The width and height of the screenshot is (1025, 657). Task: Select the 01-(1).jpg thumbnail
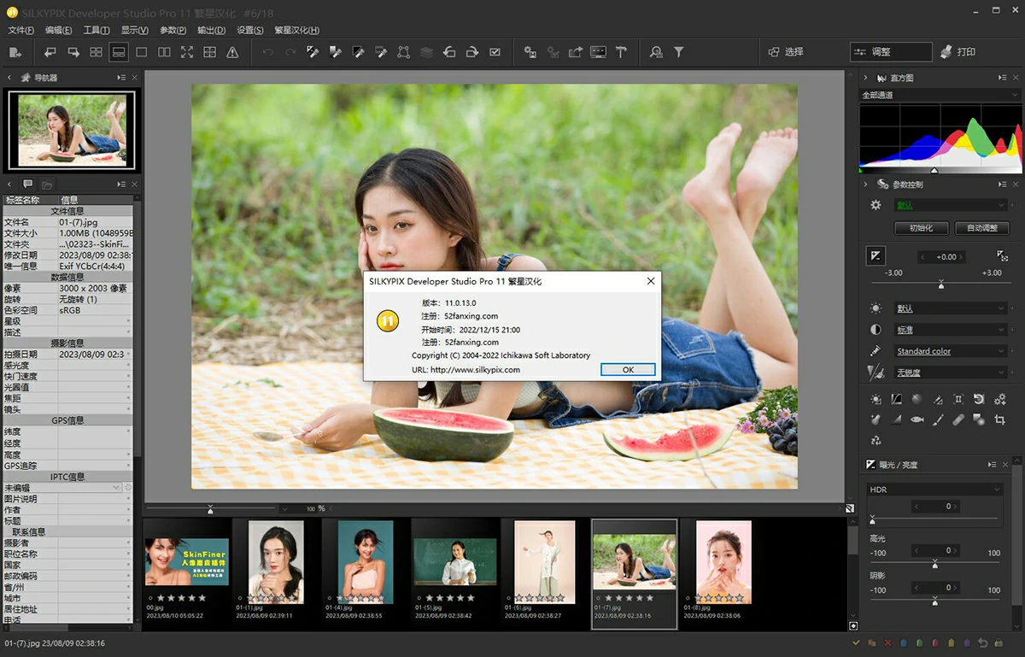(x=276, y=561)
